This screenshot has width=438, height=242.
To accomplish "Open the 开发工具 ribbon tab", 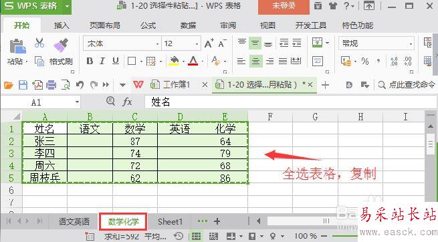I will pyautogui.click(x=311, y=25).
